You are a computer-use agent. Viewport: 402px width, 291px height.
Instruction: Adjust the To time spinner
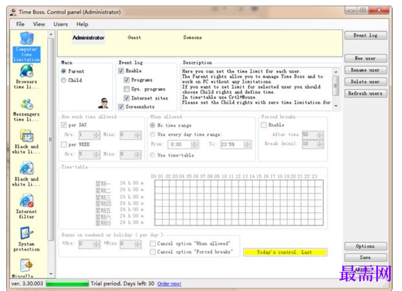coord(247,144)
